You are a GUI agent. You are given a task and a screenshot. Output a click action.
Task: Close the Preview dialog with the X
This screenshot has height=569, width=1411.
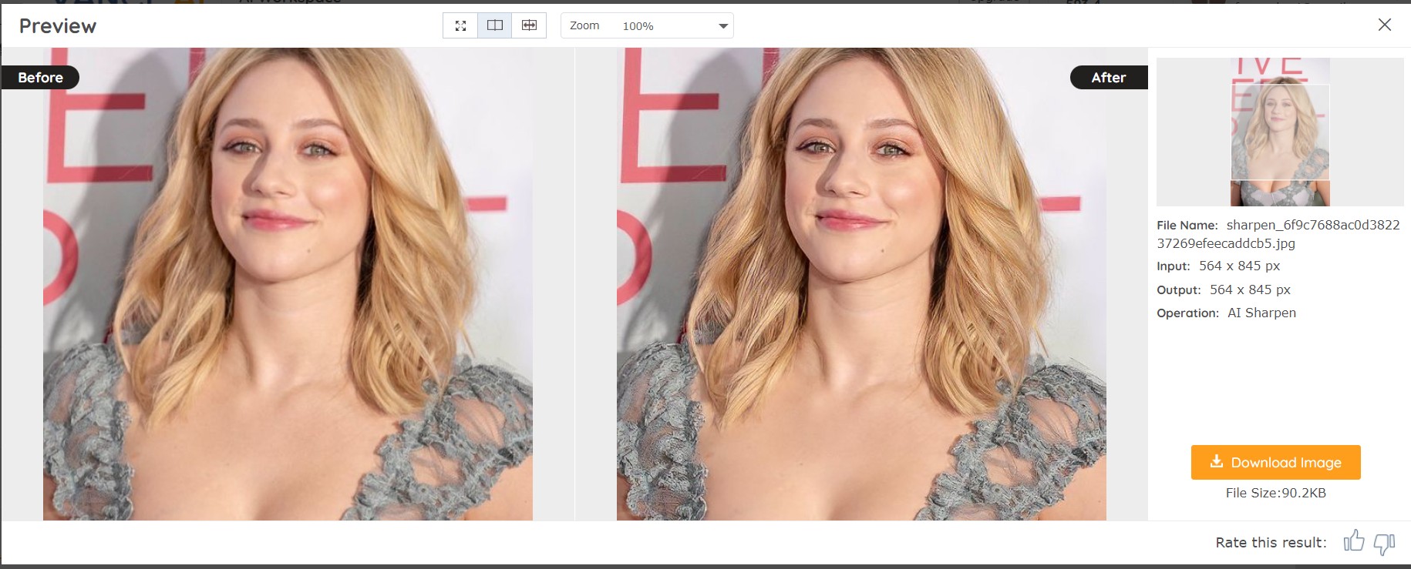1384,25
